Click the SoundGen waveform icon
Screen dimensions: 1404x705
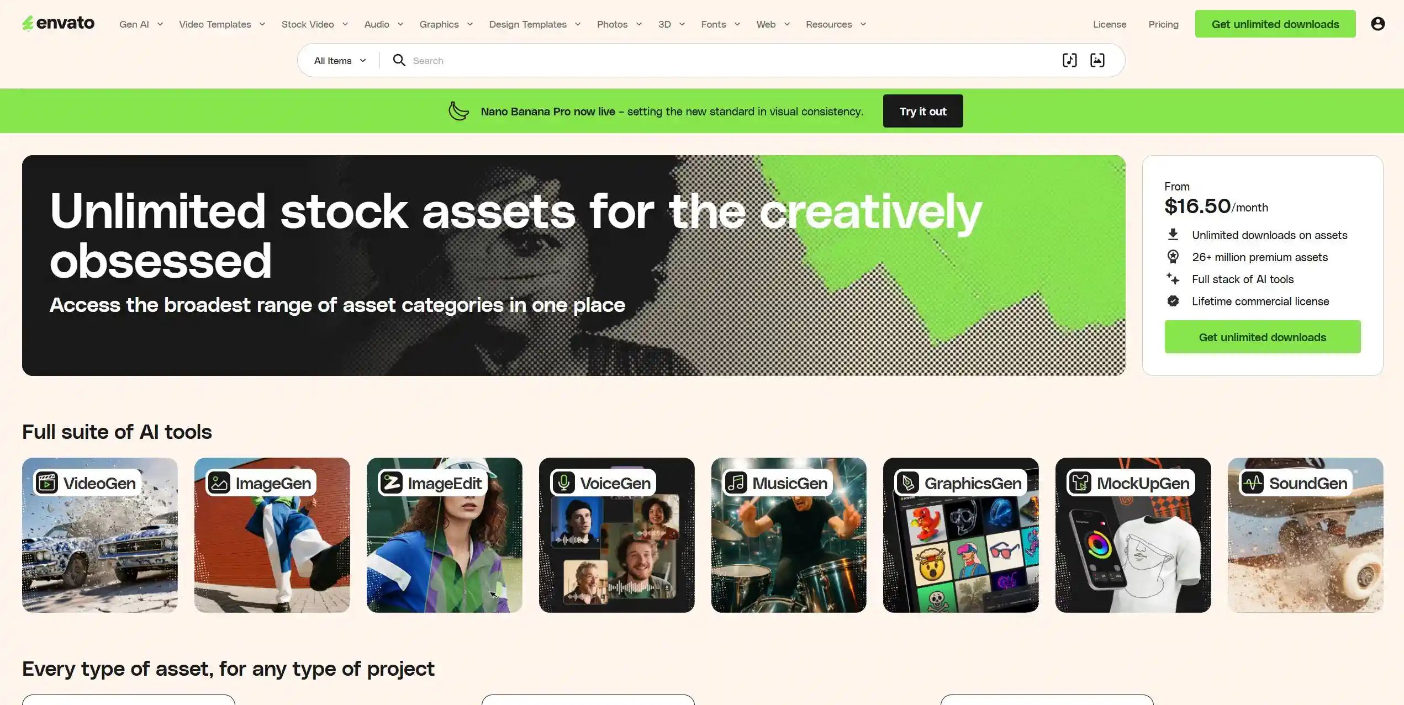[1252, 483]
